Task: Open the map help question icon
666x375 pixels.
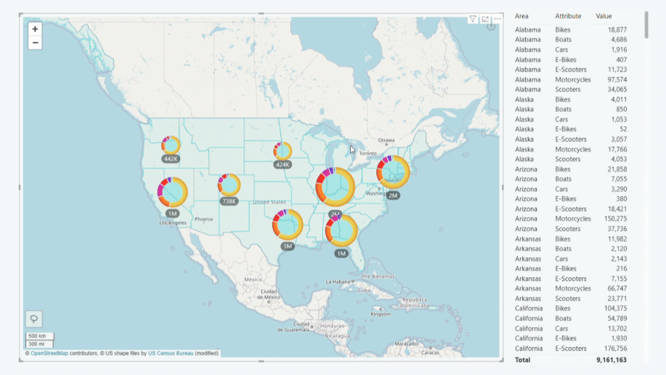Action: pyautogui.click(x=491, y=27)
